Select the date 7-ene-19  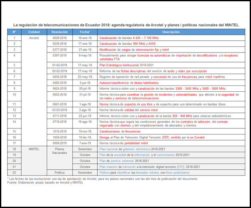tap(85, 143)
